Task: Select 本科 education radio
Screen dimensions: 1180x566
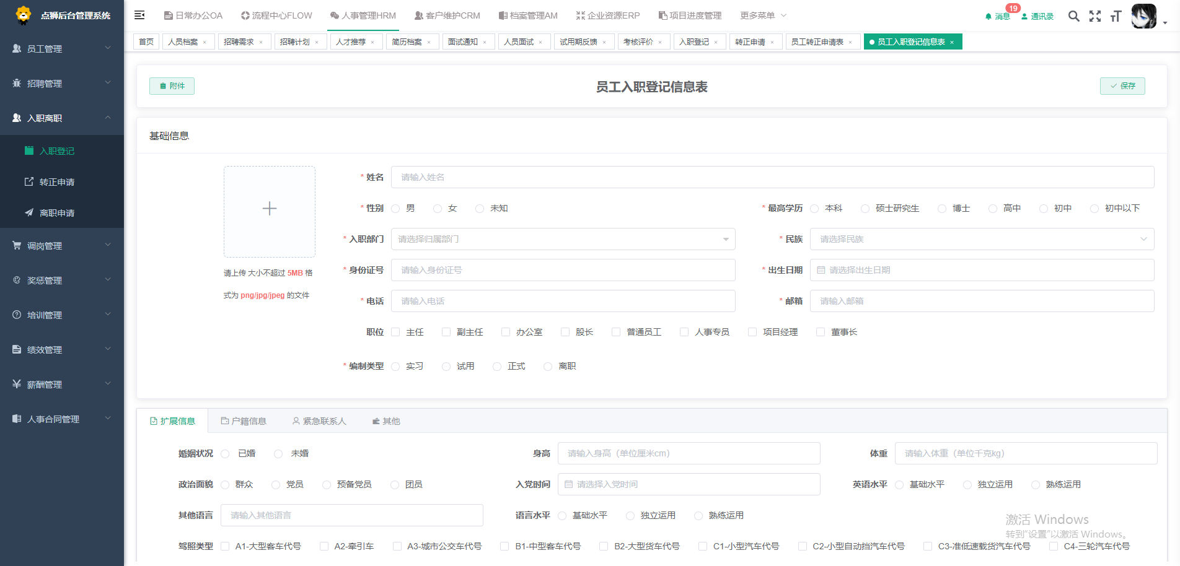Action: 814,209
